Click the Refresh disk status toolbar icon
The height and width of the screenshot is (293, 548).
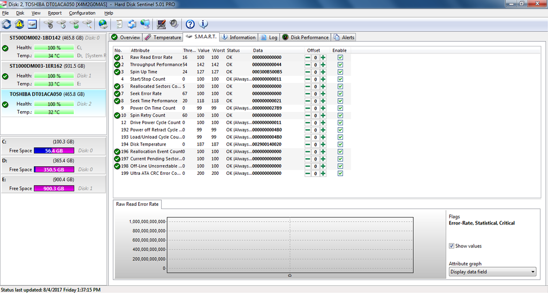[6, 24]
